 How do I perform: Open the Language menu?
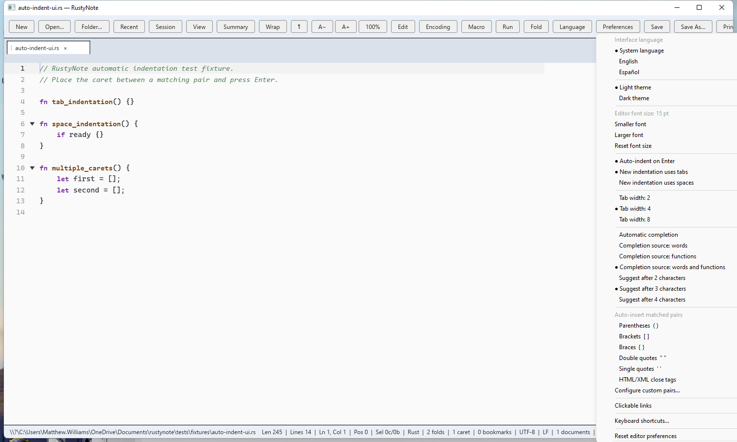(x=572, y=27)
